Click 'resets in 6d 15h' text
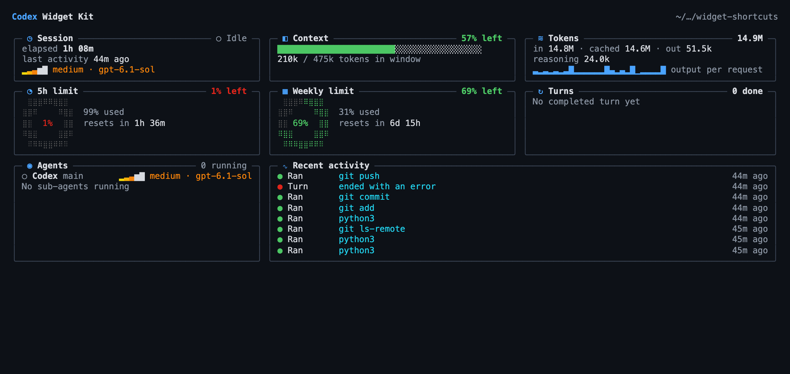This screenshot has width=790, height=374. pos(380,123)
